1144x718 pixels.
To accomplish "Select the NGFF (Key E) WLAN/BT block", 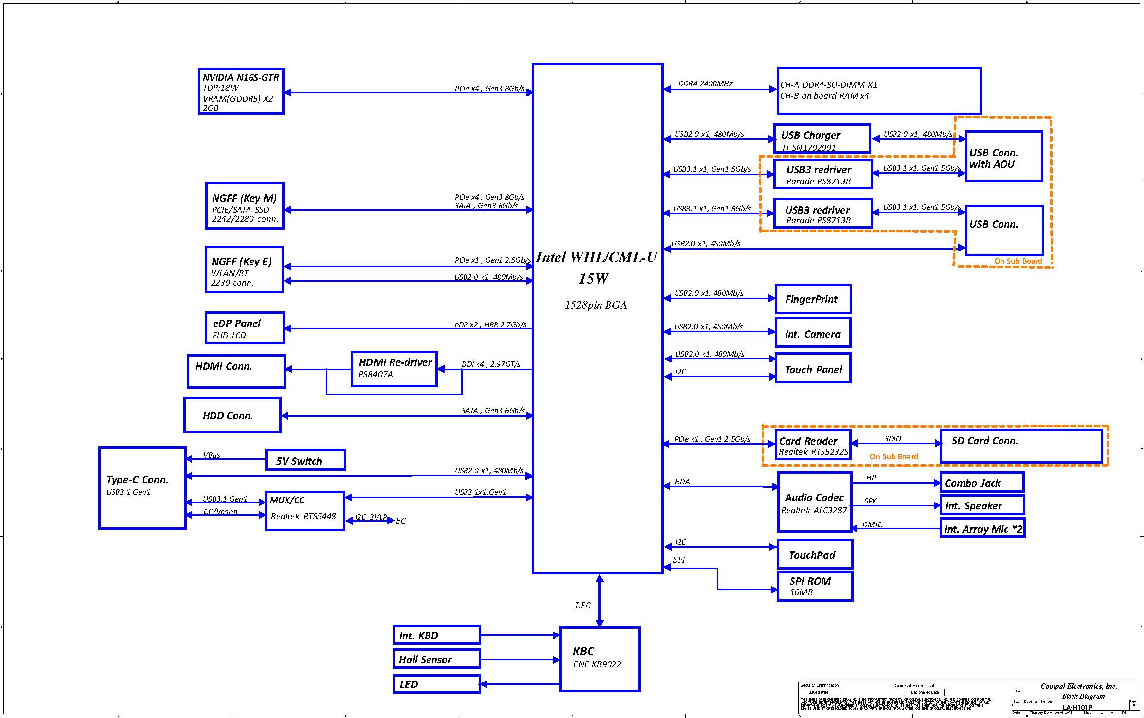I will coord(244,270).
